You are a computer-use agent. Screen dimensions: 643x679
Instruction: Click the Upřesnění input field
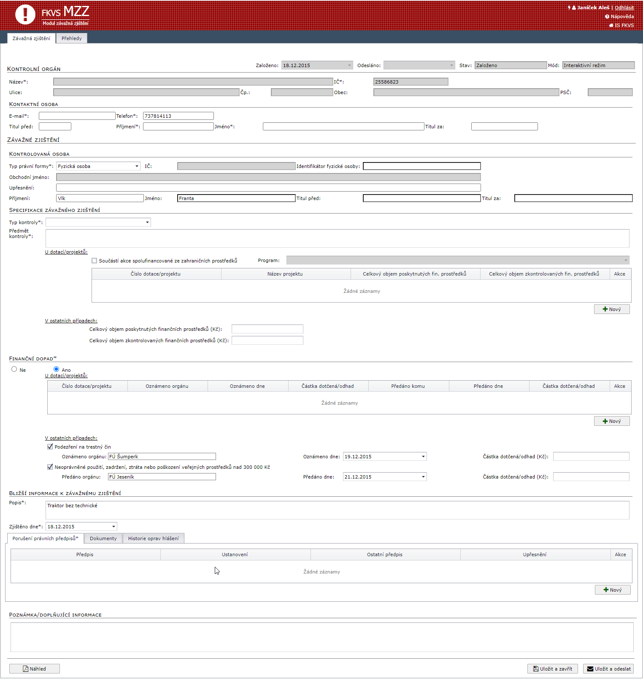(268, 188)
